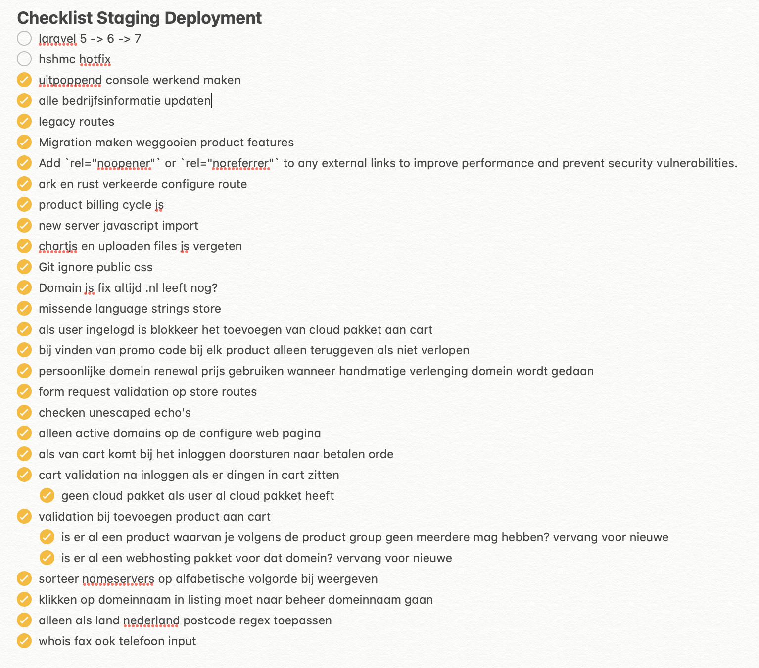Screen dimensions: 759x668
Task: Place cursor in 'form request validation' text
Action: click(x=147, y=392)
